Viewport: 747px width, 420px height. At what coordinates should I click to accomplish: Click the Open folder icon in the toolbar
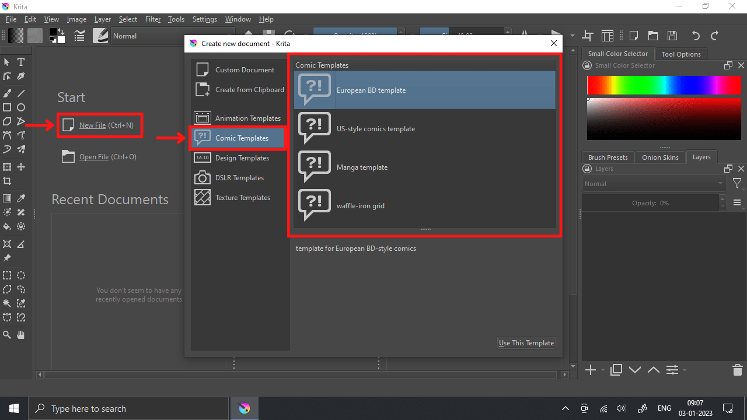(x=653, y=36)
